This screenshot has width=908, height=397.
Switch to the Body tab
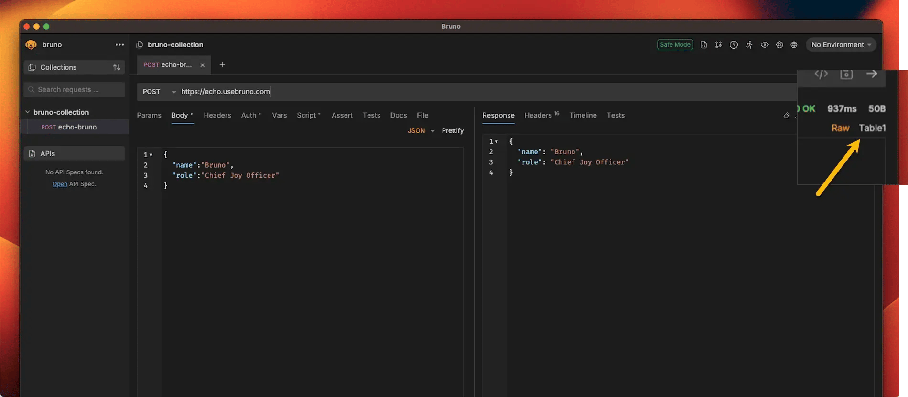coord(182,115)
